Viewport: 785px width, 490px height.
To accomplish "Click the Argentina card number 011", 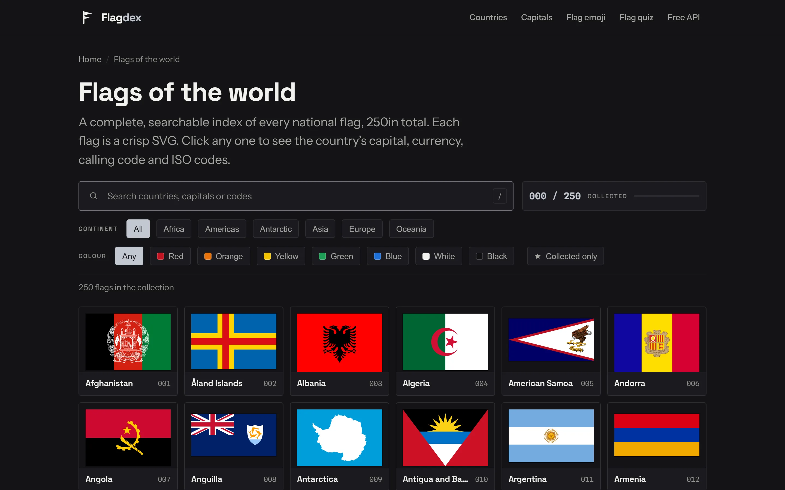I will coord(587,479).
